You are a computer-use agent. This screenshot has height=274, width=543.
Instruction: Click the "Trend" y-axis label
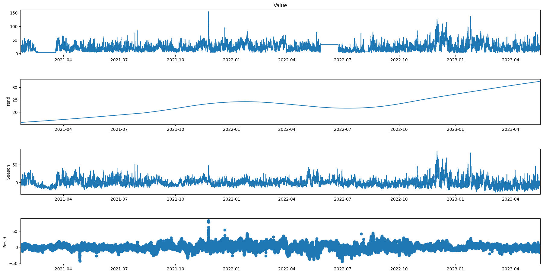[x=8, y=102]
